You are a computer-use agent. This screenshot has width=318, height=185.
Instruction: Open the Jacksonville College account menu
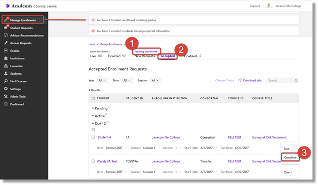click(x=288, y=6)
